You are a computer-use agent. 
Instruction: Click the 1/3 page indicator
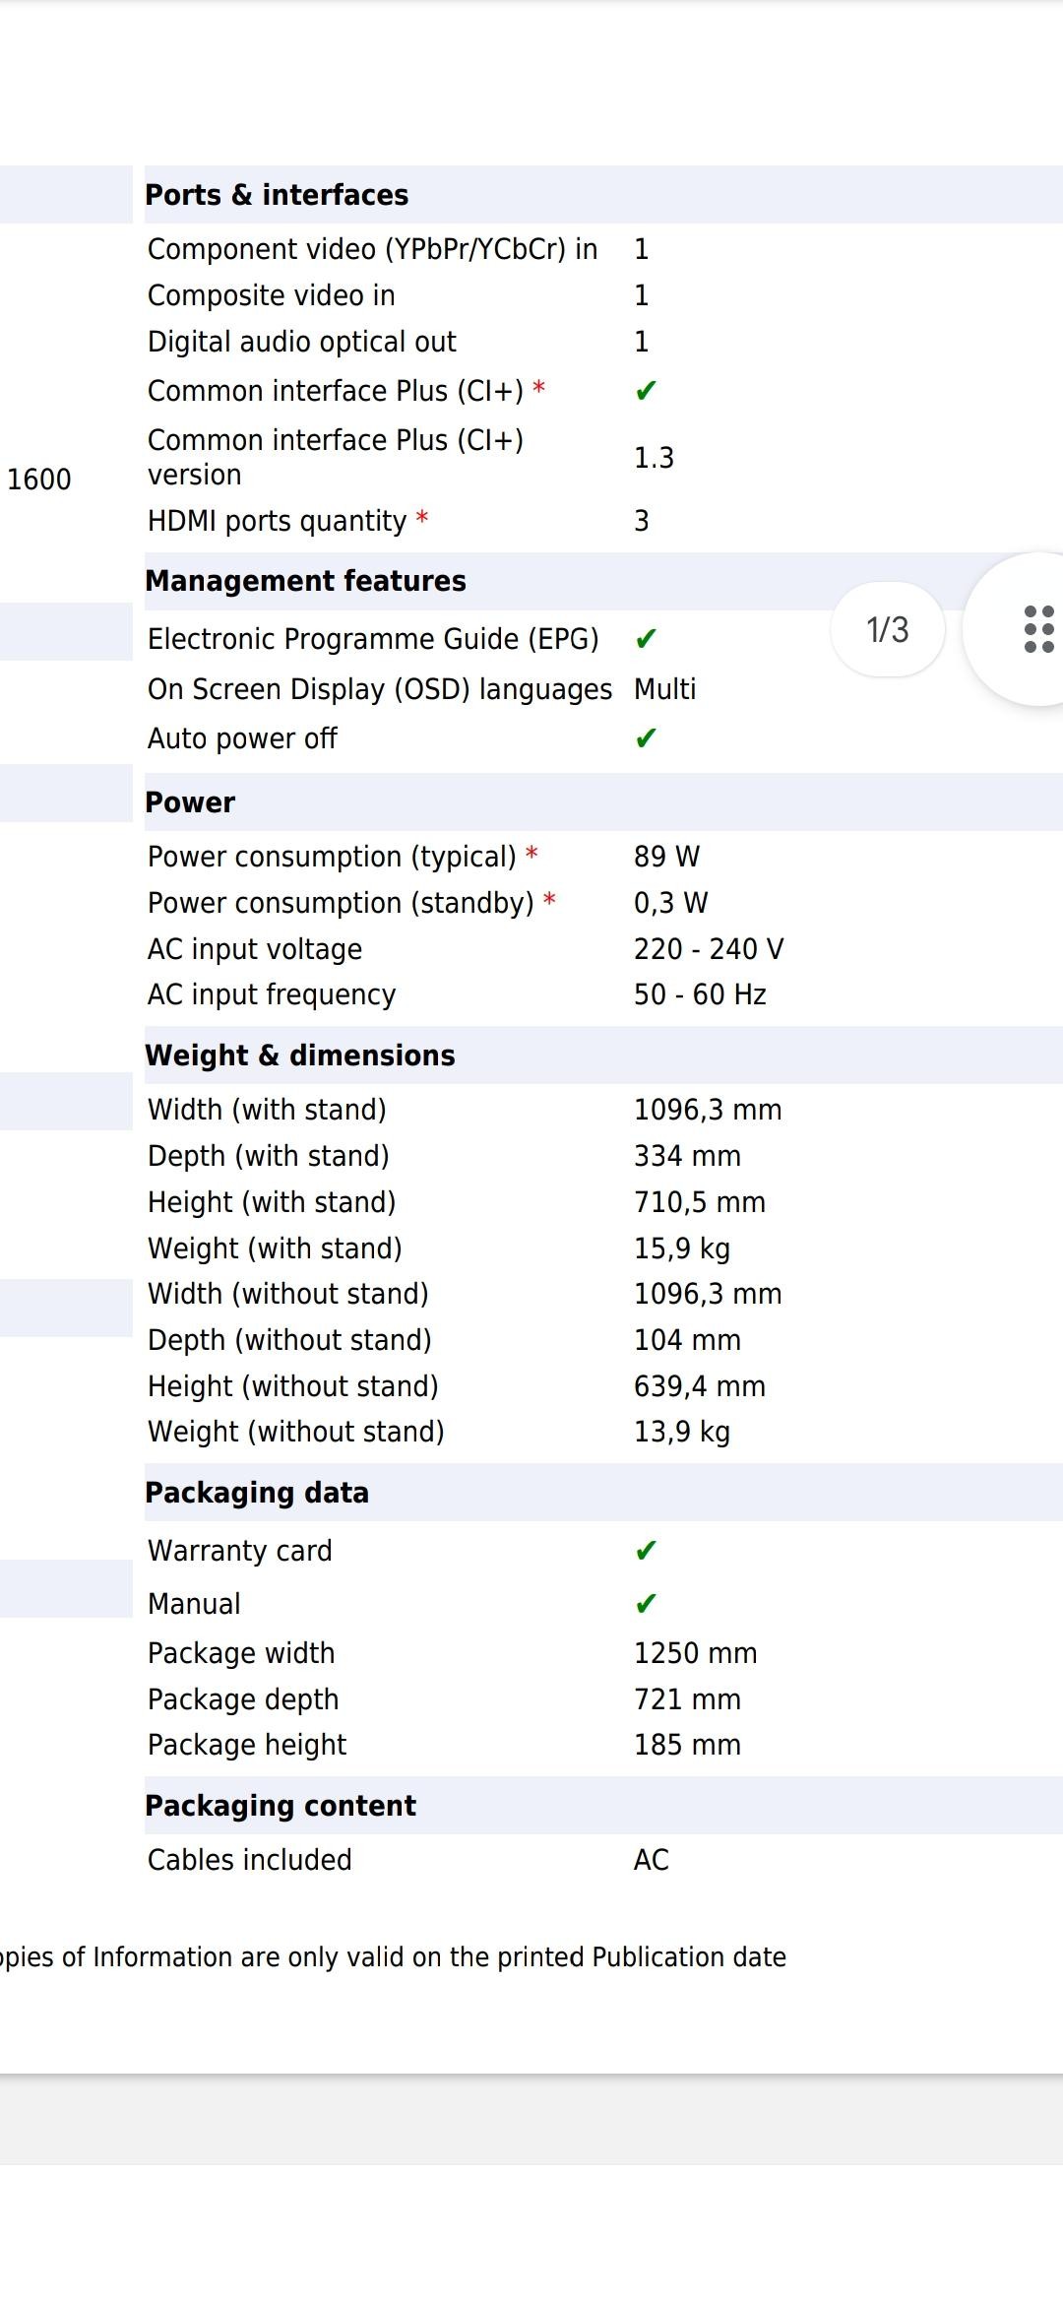[x=887, y=630]
